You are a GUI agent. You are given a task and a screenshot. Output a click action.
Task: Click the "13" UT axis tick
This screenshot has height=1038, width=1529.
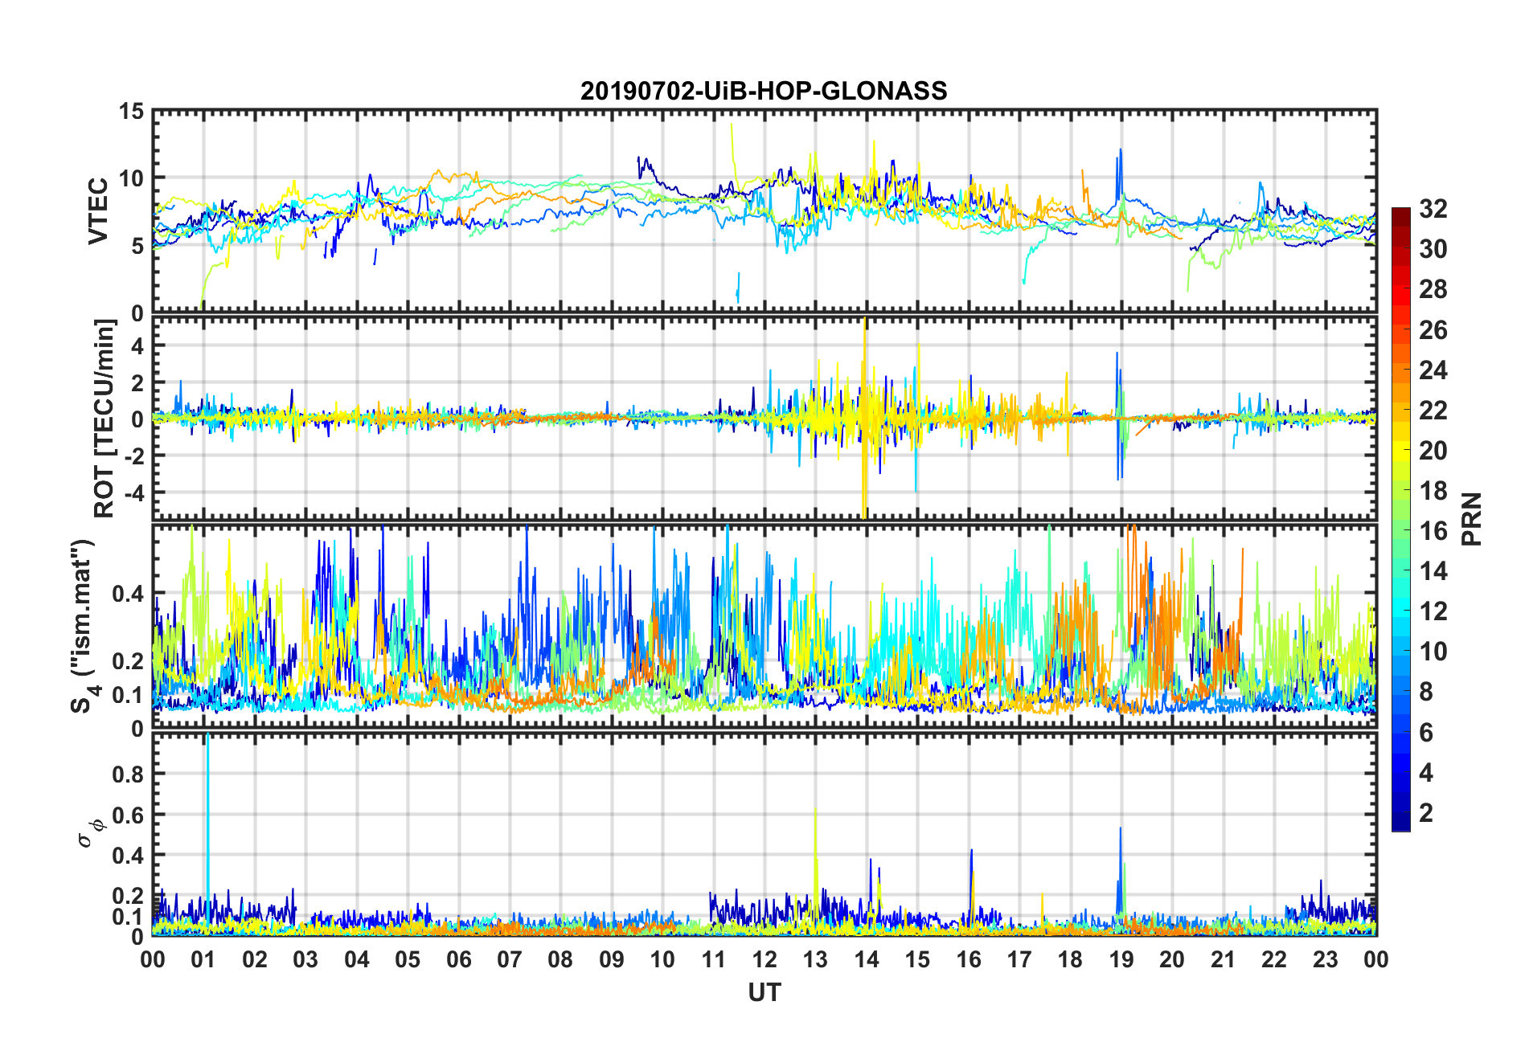tap(815, 959)
